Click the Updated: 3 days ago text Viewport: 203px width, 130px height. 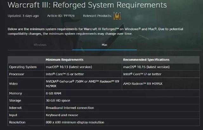[x=23, y=16]
